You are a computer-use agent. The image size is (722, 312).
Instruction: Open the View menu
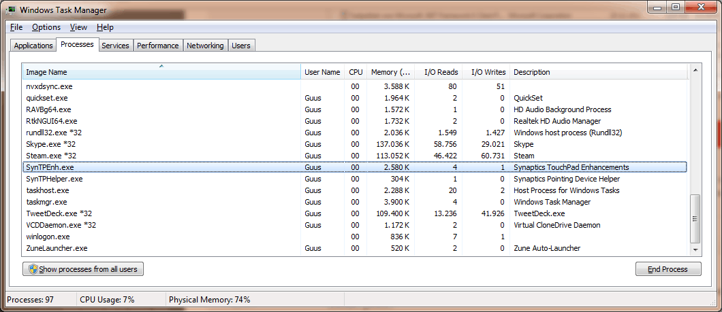click(x=78, y=27)
